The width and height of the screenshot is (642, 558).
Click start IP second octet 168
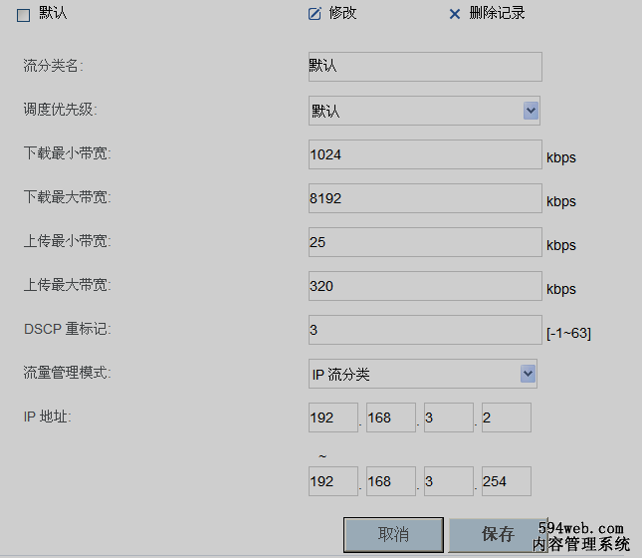point(391,418)
